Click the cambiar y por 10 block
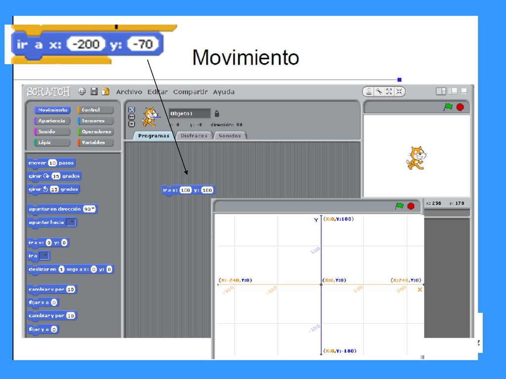The width and height of the screenshot is (506, 379). [x=52, y=316]
